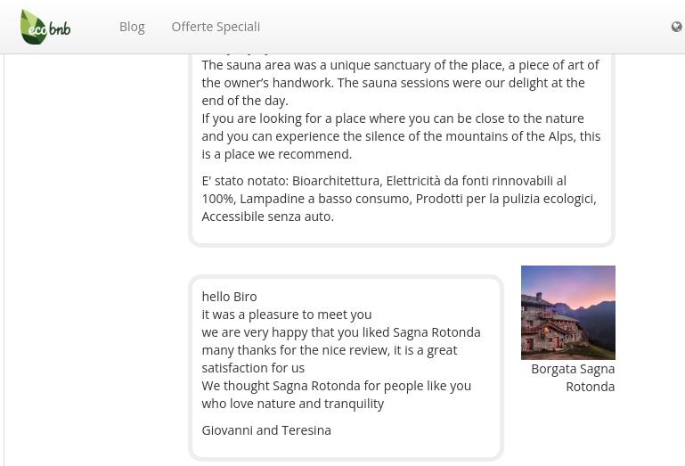Click 'is a place we recommend.' line
Image resolution: width=685 pixels, height=466 pixels.
(x=277, y=154)
